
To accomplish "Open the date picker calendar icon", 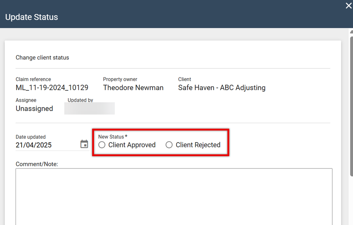I will [x=84, y=144].
